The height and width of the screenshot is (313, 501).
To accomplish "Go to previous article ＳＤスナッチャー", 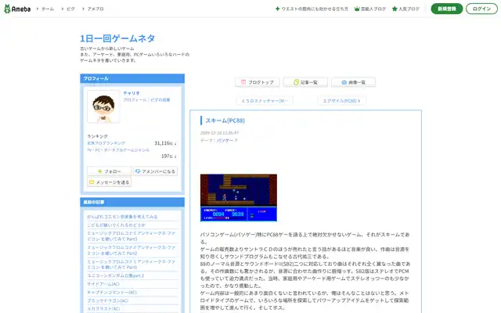I will click(265, 101).
